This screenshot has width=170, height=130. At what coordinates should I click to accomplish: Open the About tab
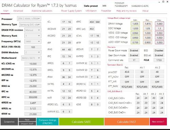click(x=145, y=11)
